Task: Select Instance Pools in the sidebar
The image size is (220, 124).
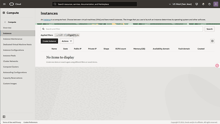Action: coord(9,56)
